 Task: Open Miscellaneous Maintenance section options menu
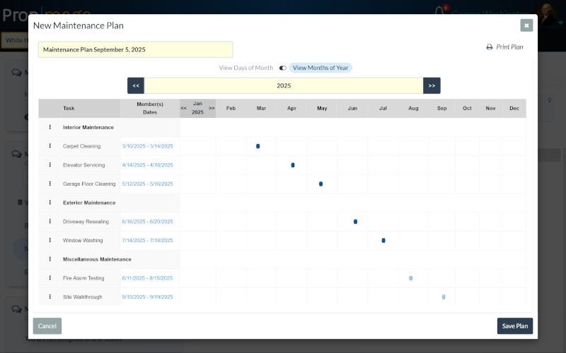[50, 259]
